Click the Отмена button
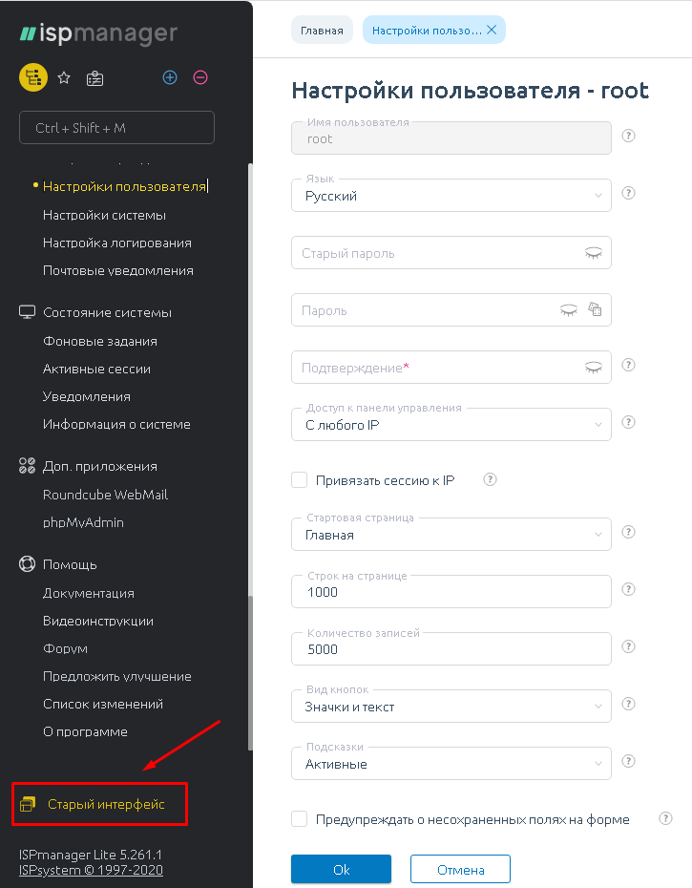The width and height of the screenshot is (692, 888). (460, 869)
